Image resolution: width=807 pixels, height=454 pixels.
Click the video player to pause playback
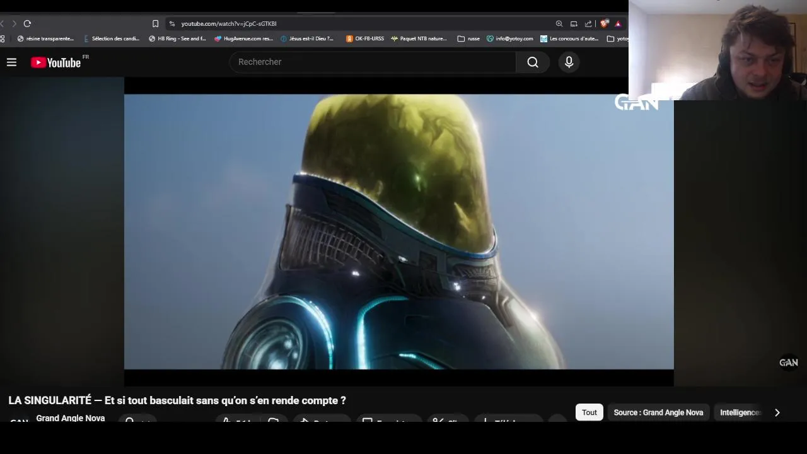[398, 231]
